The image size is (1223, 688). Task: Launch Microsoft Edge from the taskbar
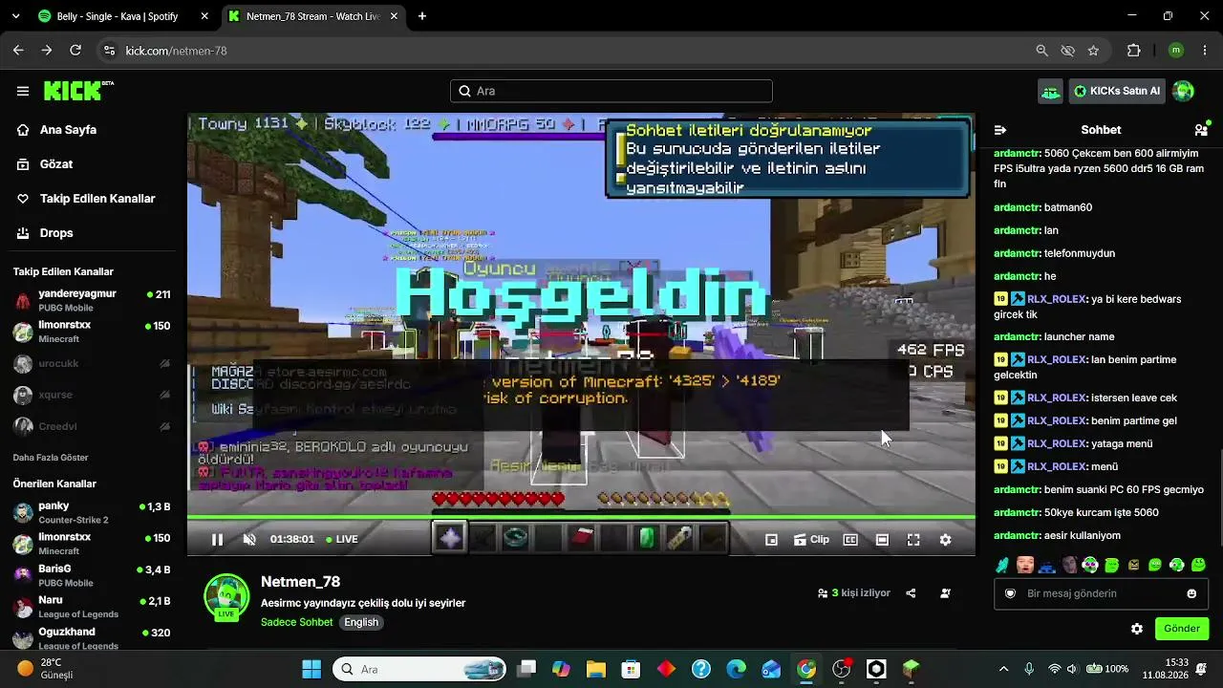pos(736,669)
